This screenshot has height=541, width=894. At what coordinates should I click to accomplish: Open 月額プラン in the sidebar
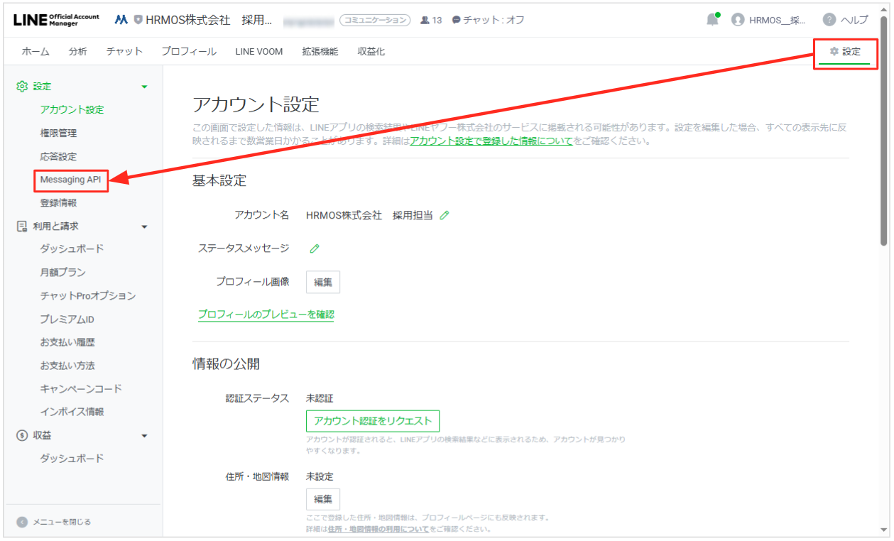click(63, 272)
